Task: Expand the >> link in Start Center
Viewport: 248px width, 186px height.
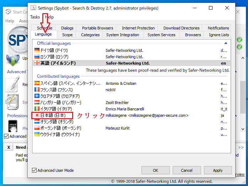Action: coord(241,147)
